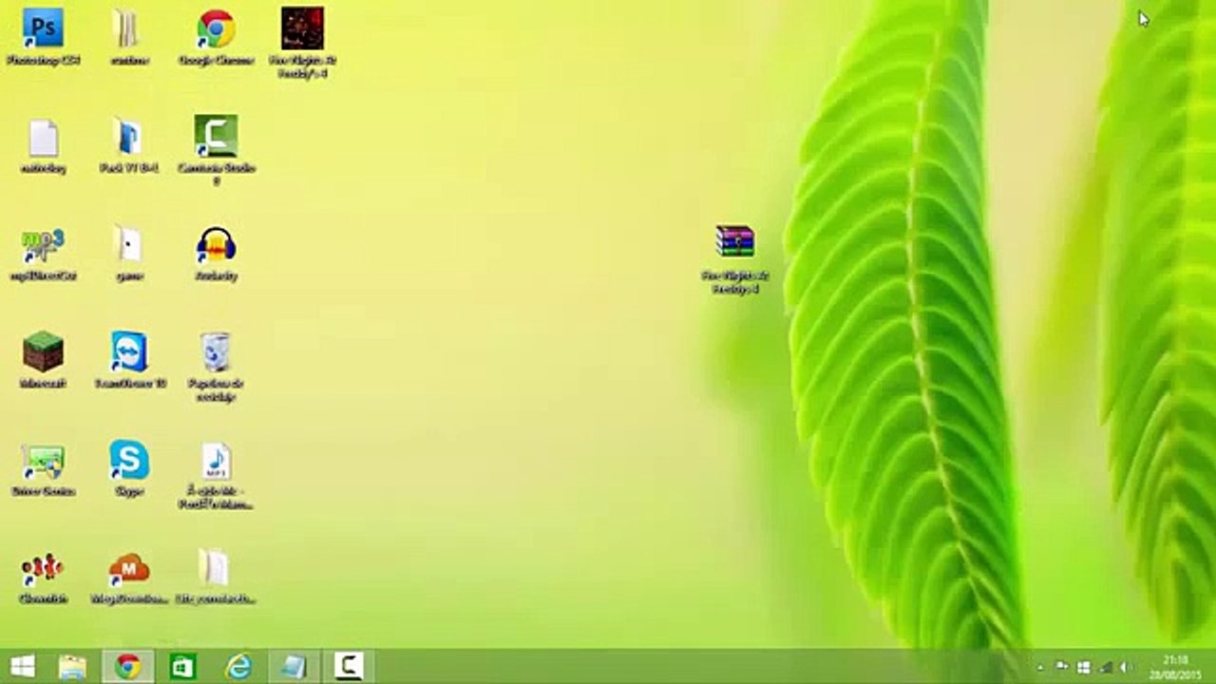
Task: Select the folder left of the Audacity icon
Action: coord(128,245)
